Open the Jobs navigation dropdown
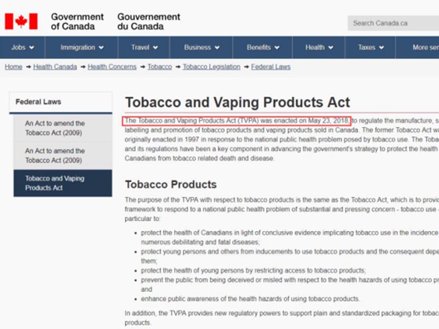This screenshot has height=329, width=439. point(21,48)
